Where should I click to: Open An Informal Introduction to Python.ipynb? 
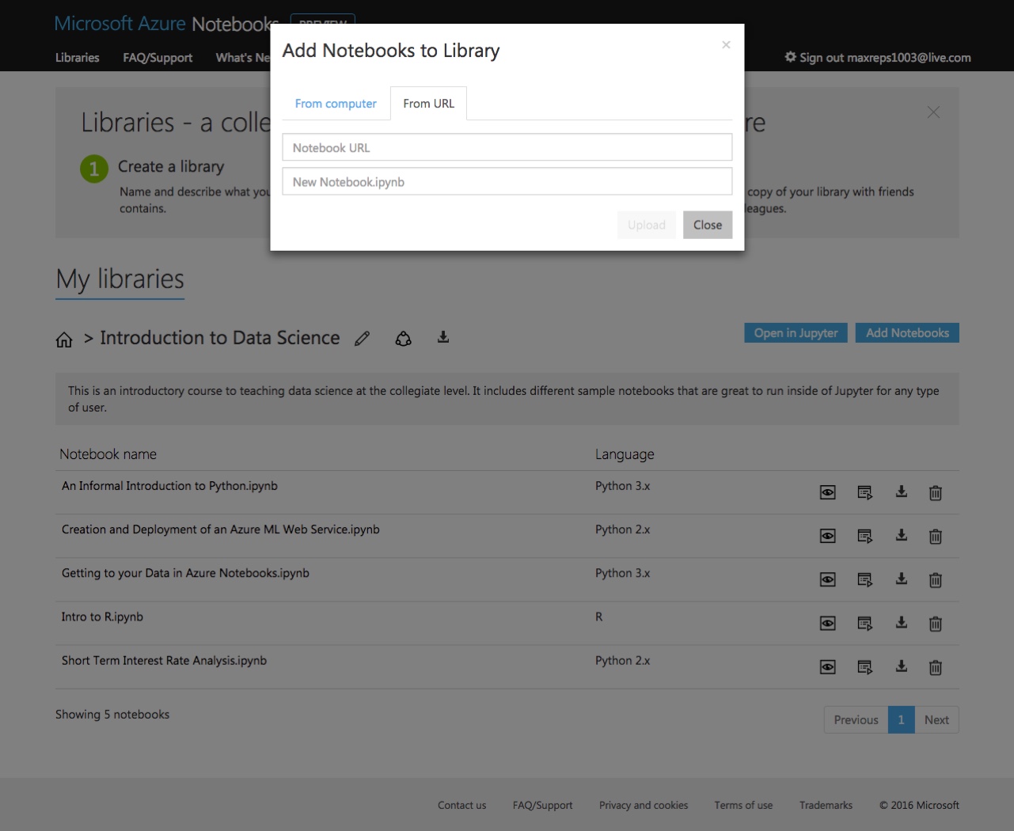point(169,486)
